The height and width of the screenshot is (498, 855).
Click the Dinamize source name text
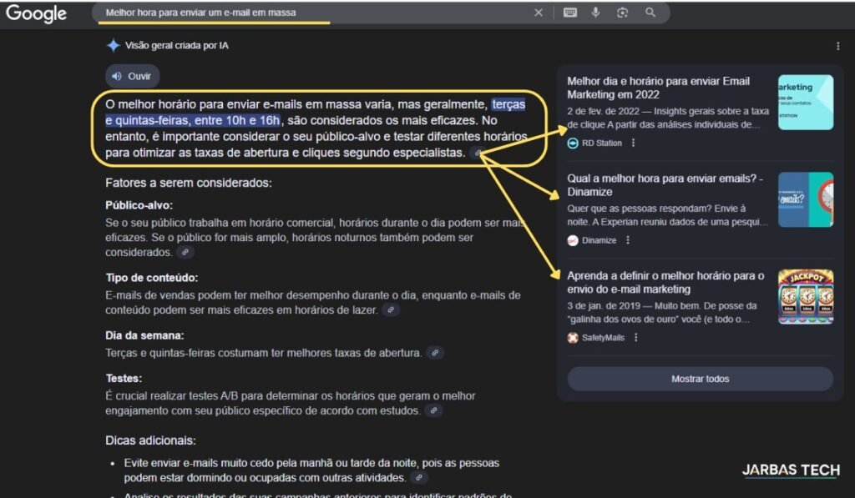pos(599,240)
